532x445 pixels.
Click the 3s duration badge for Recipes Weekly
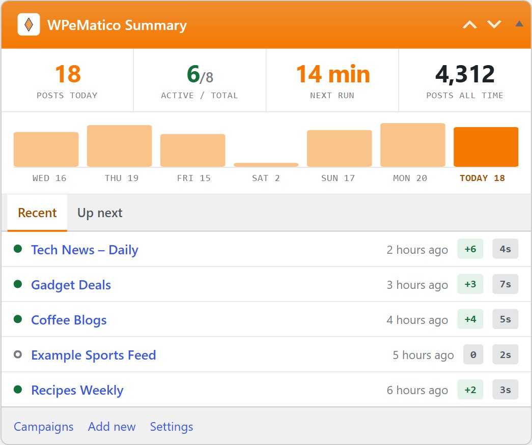(505, 390)
